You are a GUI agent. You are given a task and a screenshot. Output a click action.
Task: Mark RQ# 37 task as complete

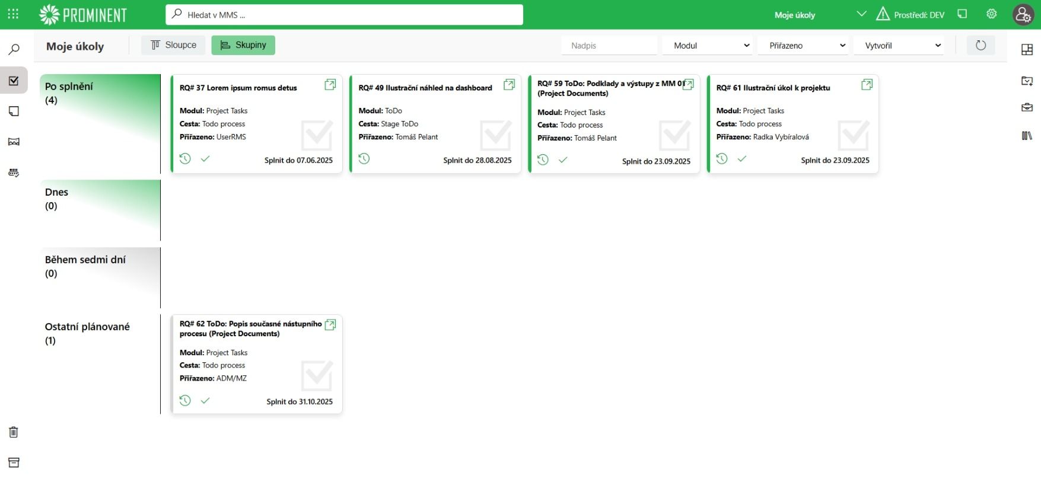point(205,159)
